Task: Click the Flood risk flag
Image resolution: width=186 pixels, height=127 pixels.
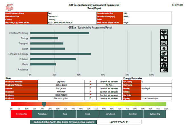Action: click(90, 92)
